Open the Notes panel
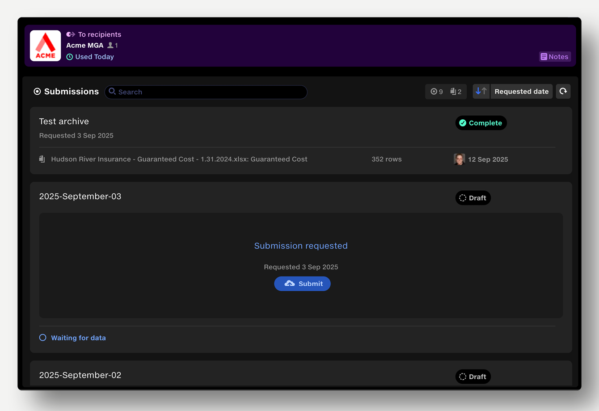 pyautogui.click(x=554, y=56)
